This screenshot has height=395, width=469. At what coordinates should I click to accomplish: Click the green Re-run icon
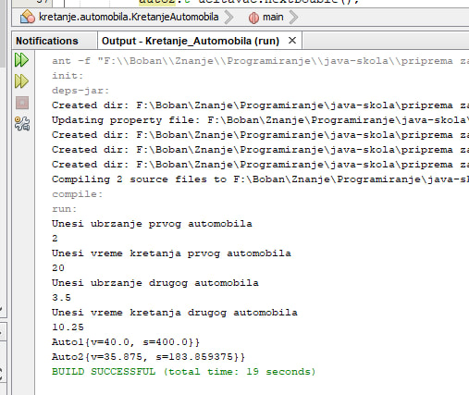tap(21, 59)
